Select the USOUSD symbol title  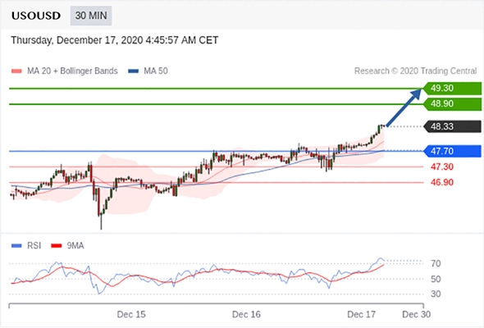[36, 16]
